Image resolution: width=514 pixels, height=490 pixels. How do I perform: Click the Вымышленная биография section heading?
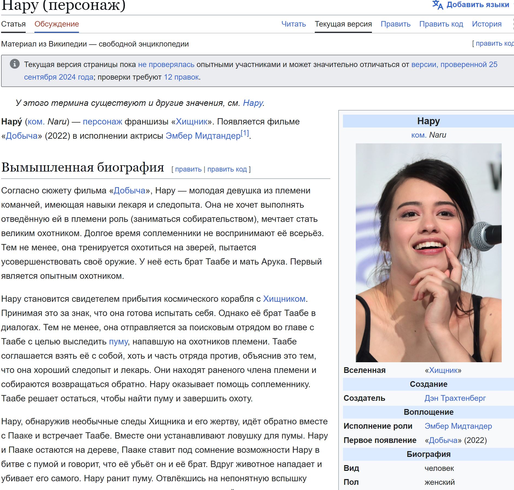[x=83, y=167]
